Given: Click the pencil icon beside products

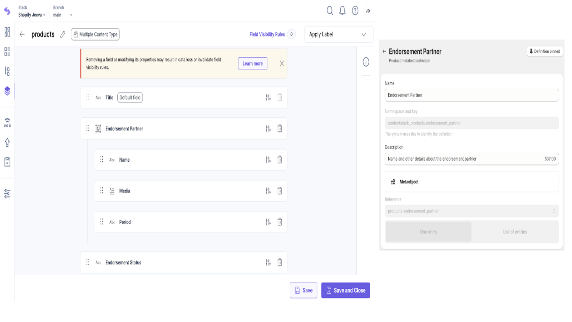Looking at the screenshot, I should pos(63,34).
